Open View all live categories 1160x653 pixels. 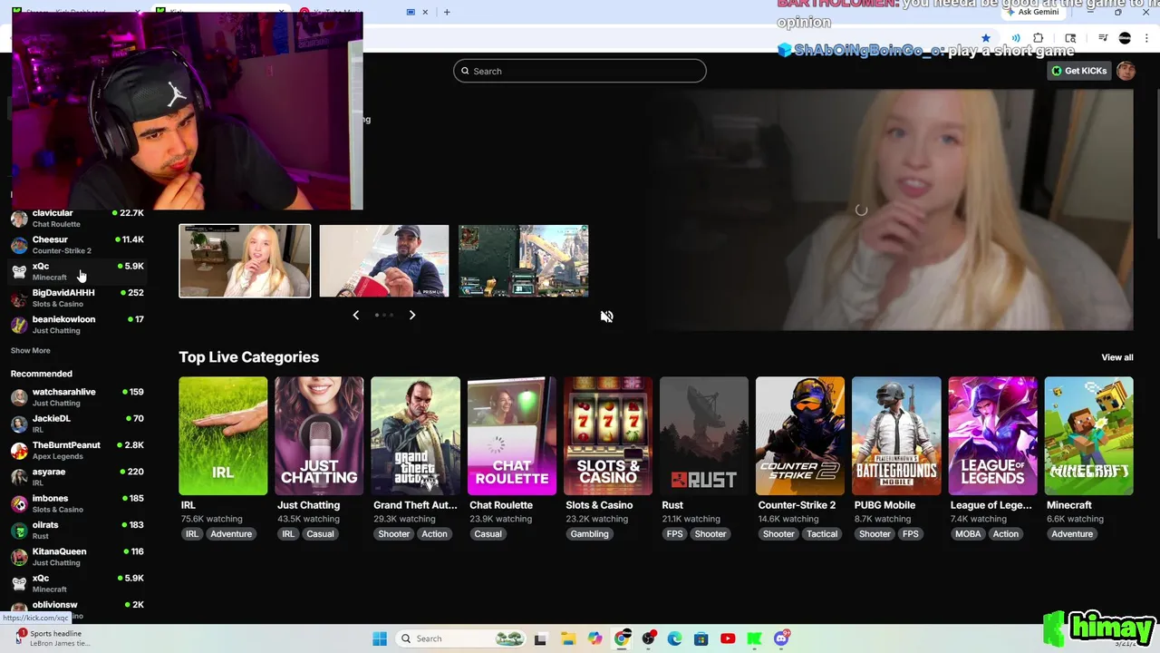point(1116,357)
